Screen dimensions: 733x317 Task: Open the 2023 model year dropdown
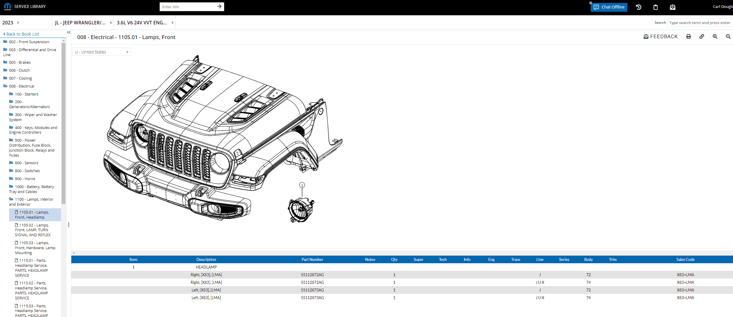[x=11, y=23]
